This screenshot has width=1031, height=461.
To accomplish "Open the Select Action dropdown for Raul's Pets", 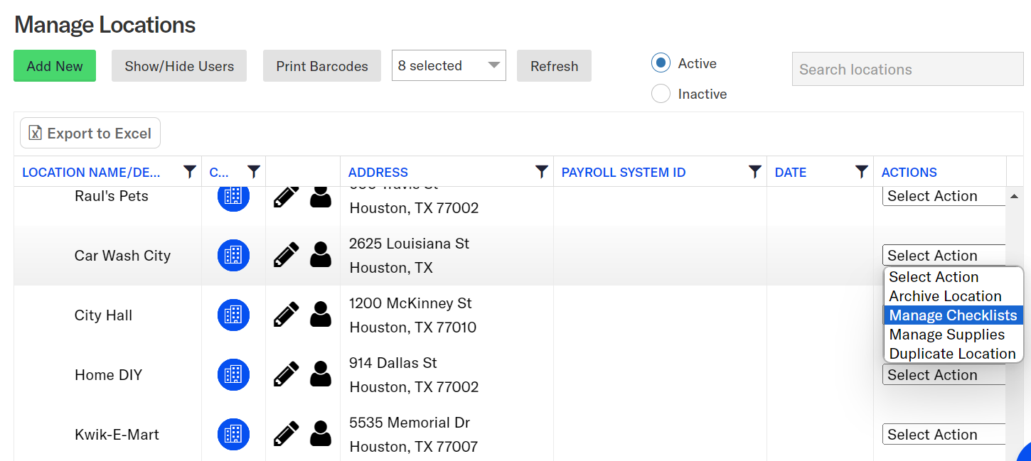I will (x=943, y=196).
